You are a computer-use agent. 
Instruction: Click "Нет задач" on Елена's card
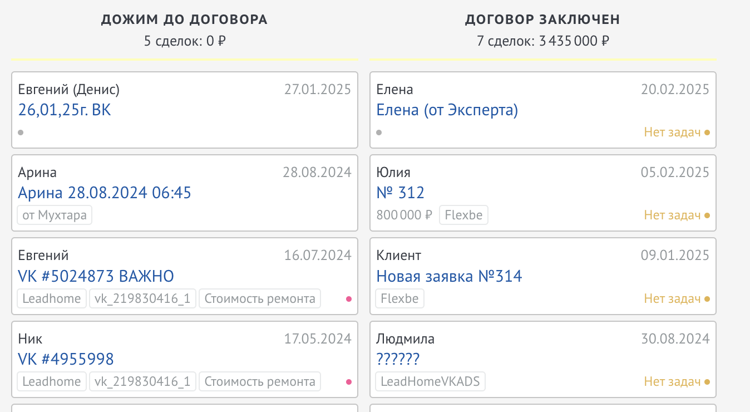pos(672,133)
